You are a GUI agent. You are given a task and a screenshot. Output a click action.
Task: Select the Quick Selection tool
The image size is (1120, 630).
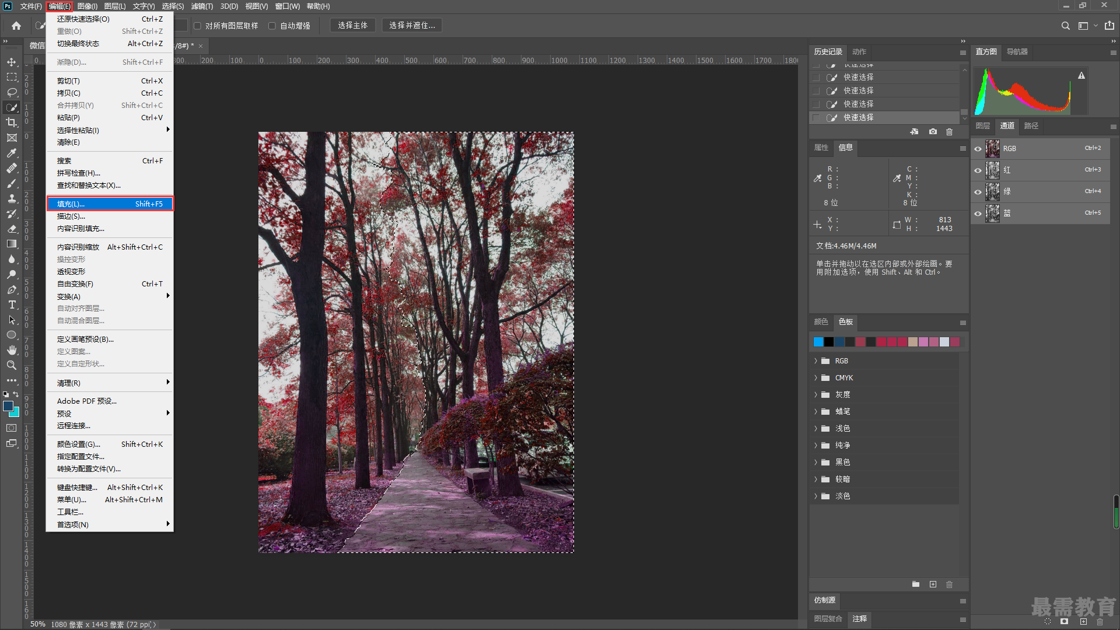pos(12,107)
